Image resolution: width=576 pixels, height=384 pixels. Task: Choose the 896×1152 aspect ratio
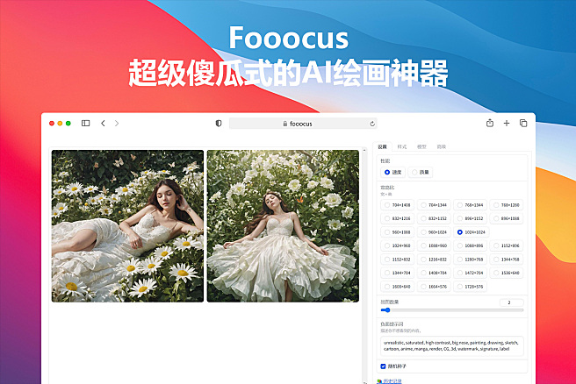pyautogui.click(x=471, y=218)
